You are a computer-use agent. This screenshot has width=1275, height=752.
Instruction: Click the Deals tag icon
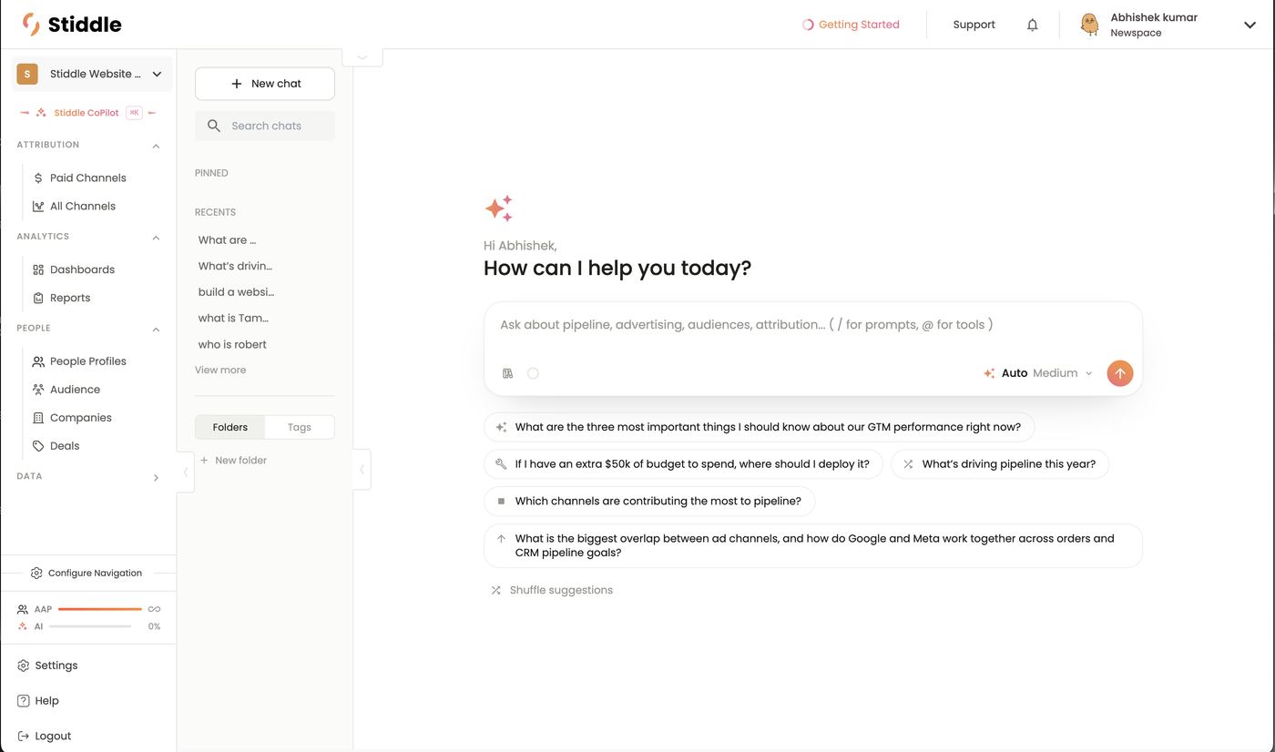[x=38, y=446]
